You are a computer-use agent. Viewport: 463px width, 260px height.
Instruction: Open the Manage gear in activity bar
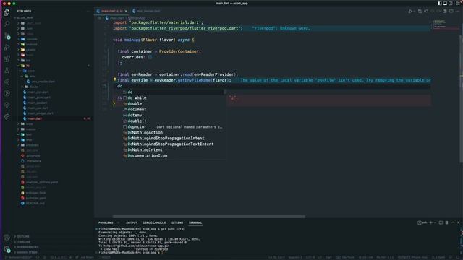pos(7,249)
